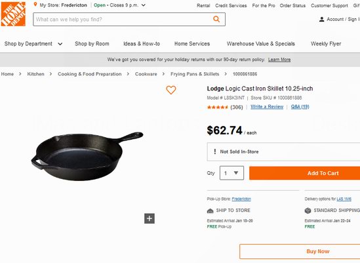360x263 pixels.
Task: Open the Qty quantity selector
Action: (231, 173)
